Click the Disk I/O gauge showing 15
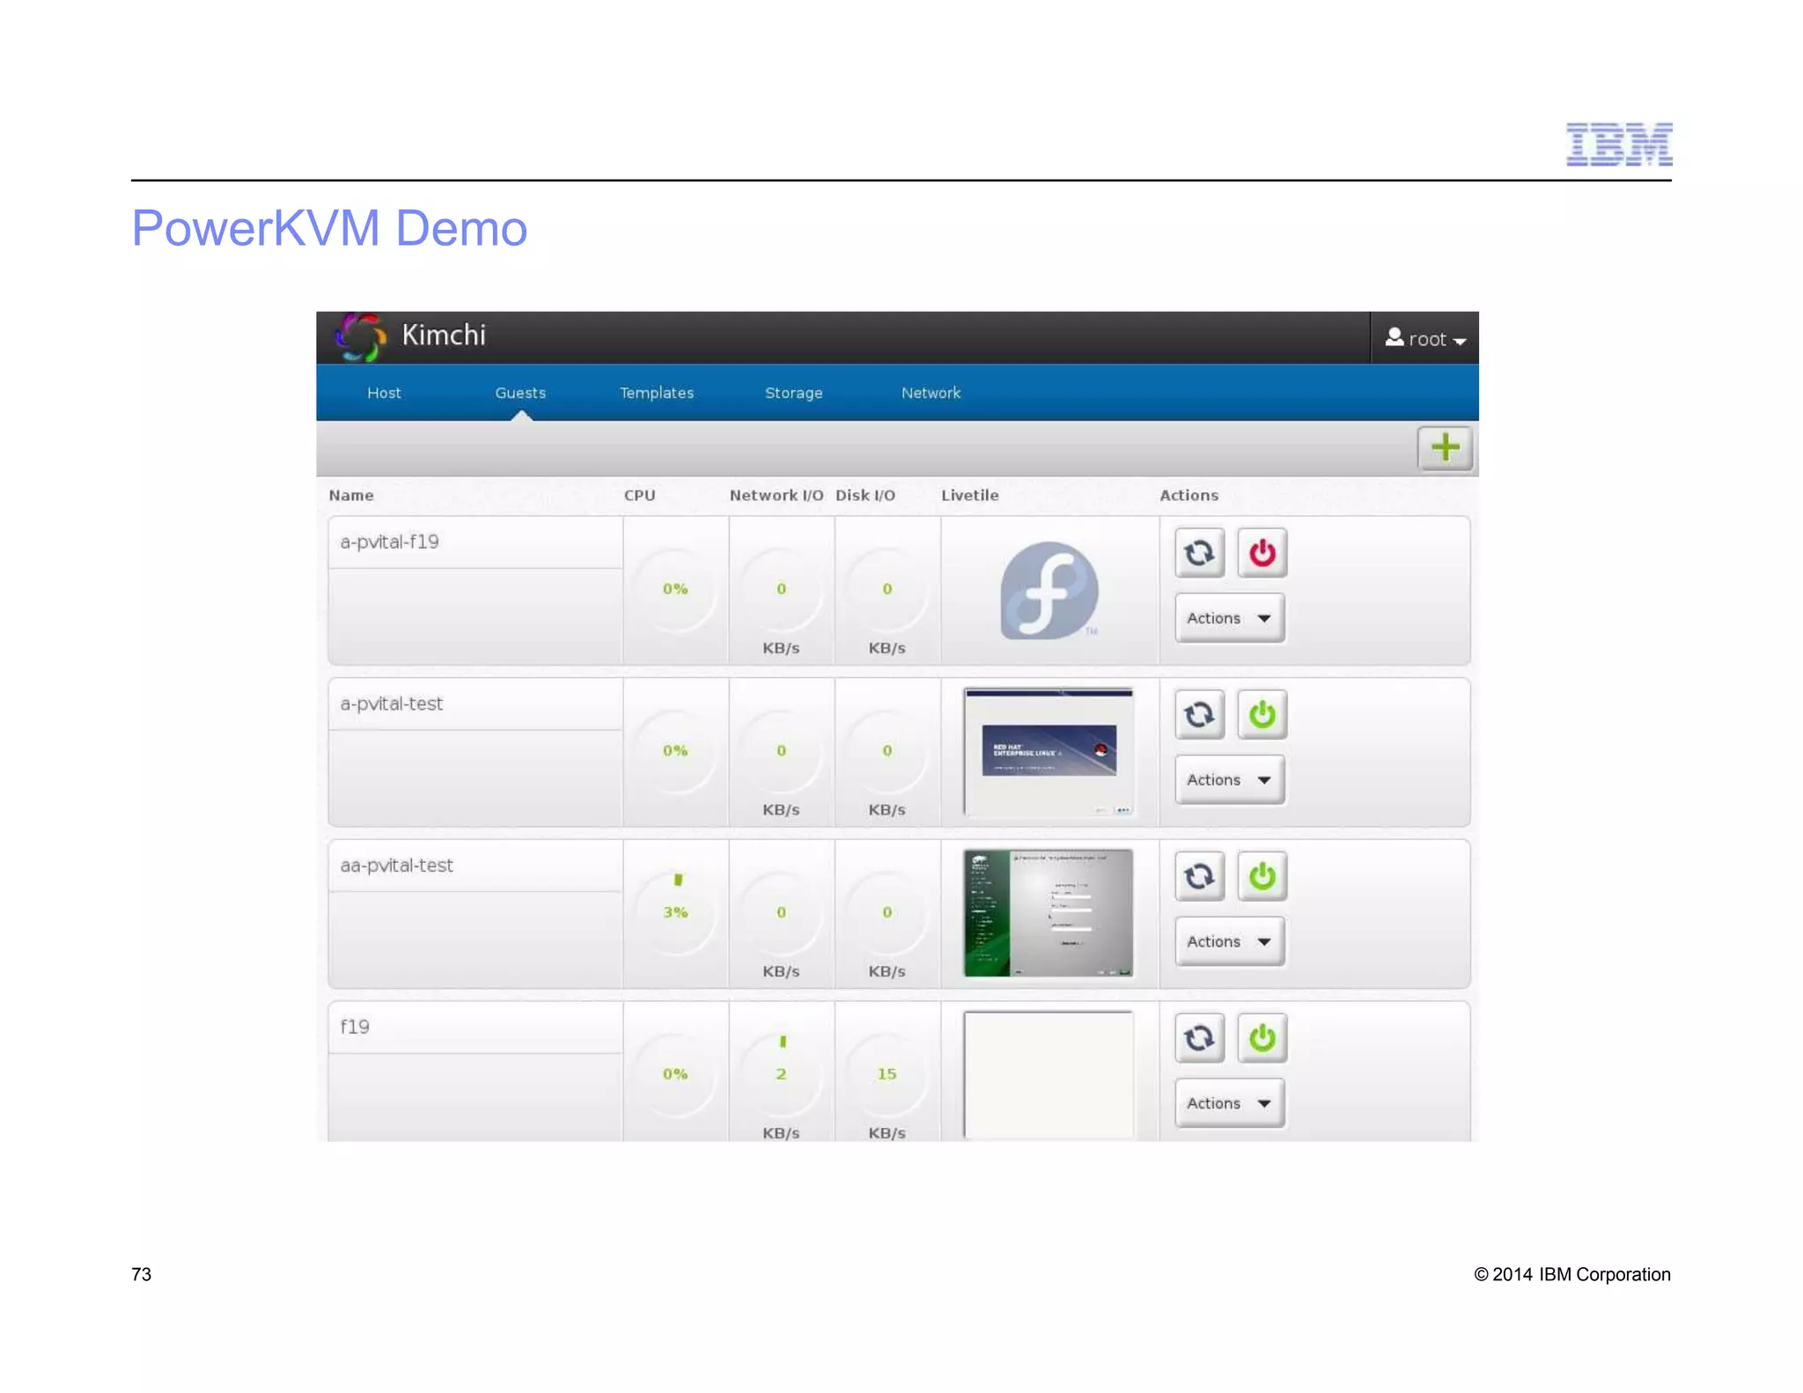Viewport: 1803px width, 1393px height. [x=887, y=1074]
